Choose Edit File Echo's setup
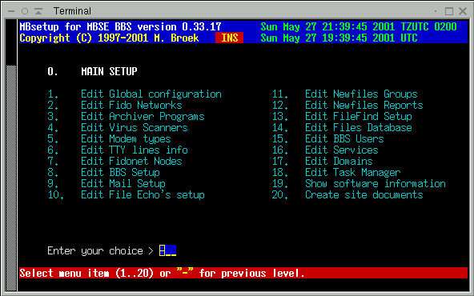 pyautogui.click(x=143, y=194)
